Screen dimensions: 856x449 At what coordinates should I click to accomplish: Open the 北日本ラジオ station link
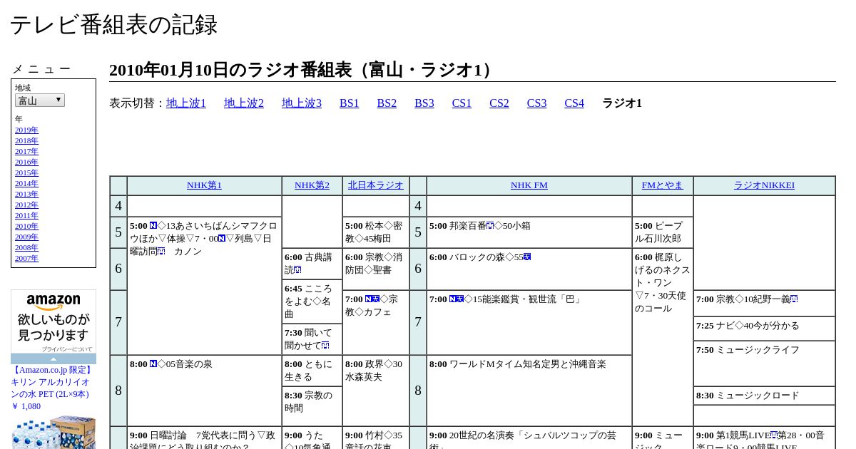click(376, 185)
